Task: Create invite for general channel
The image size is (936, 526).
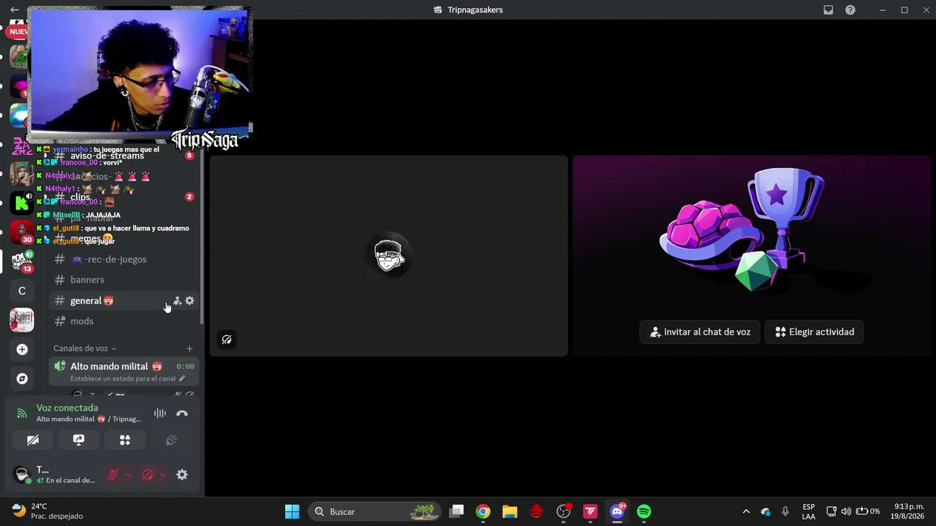Action: click(x=177, y=300)
